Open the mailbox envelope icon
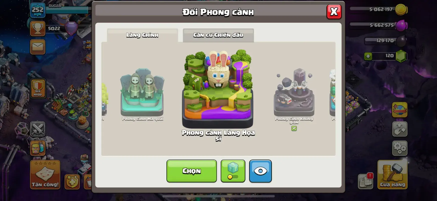Viewport: 437px width, 201px height. pos(38,47)
